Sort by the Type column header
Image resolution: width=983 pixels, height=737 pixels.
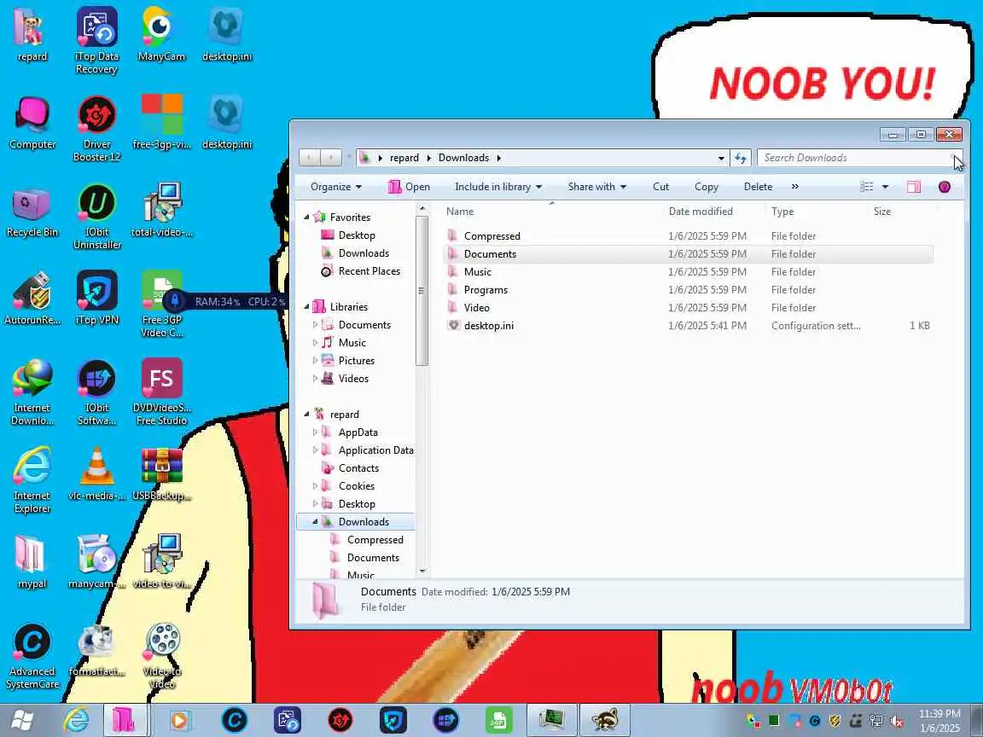[817, 212]
